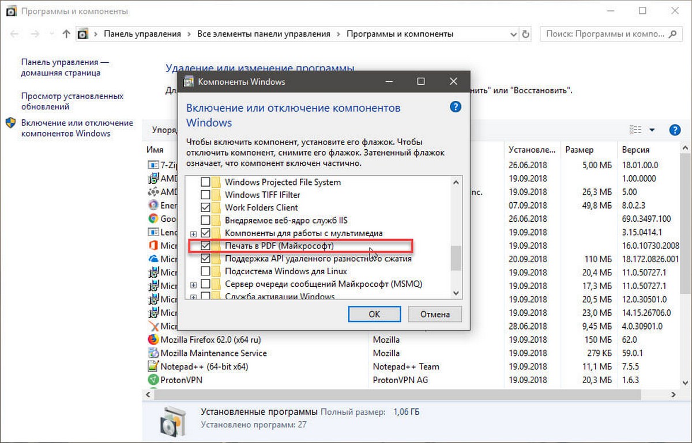This screenshot has height=443, width=692.
Task: Click the control panel icon in address bar
Action: (x=82, y=34)
